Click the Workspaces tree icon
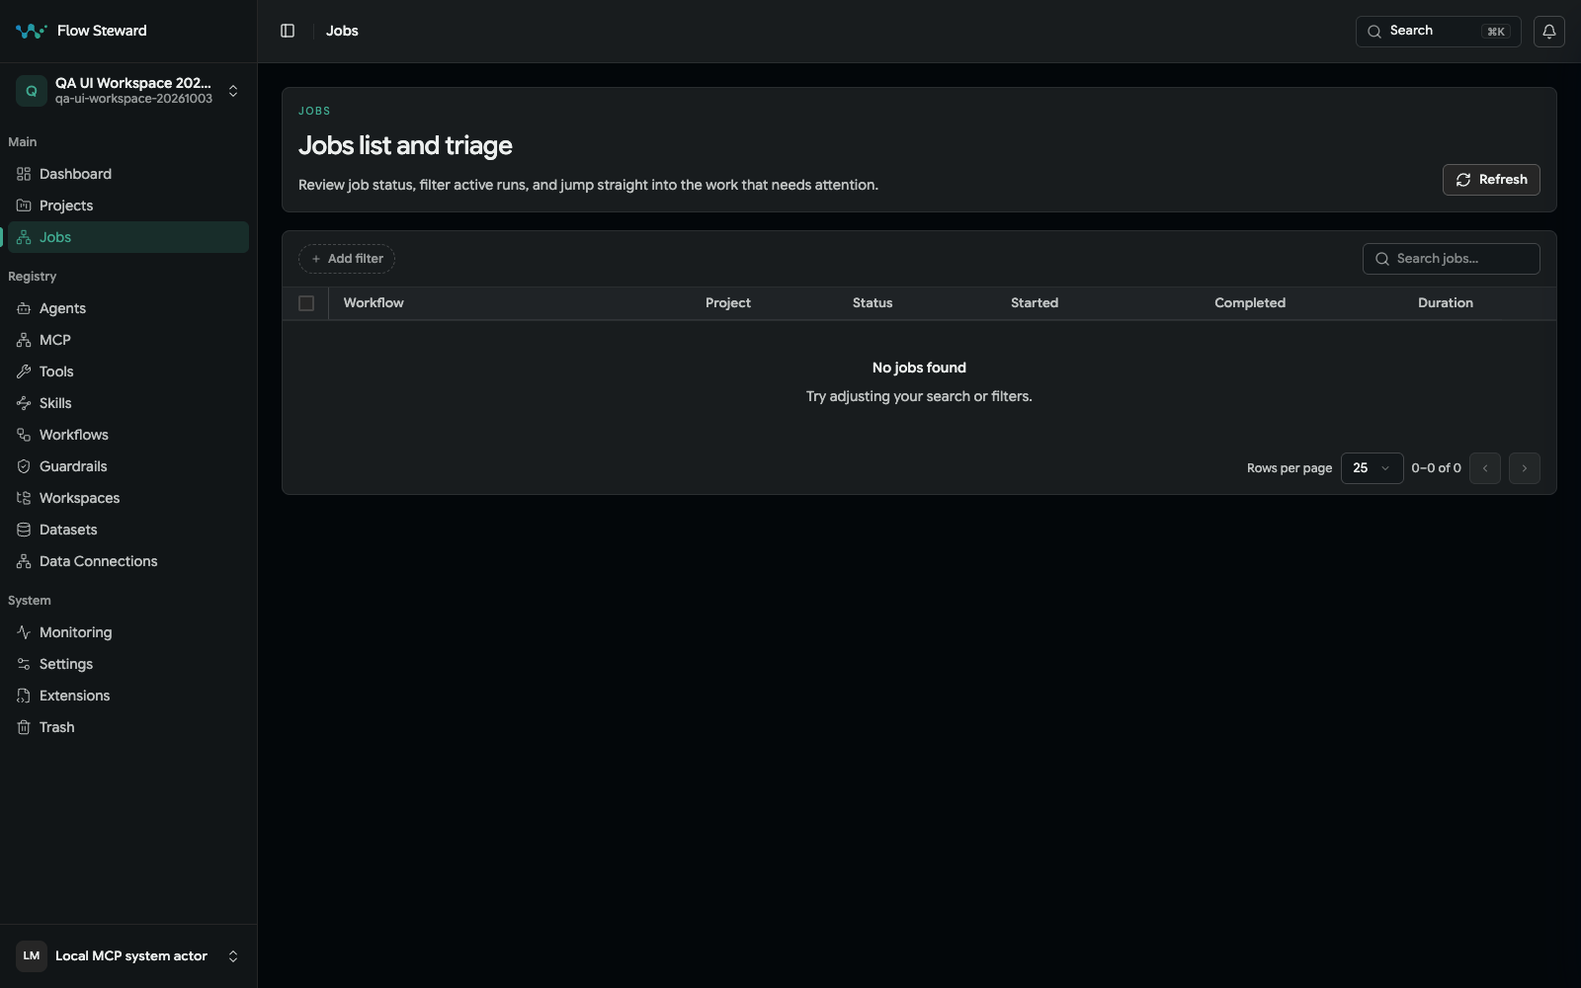Viewport: 1581px width, 988px height. click(x=24, y=498)
